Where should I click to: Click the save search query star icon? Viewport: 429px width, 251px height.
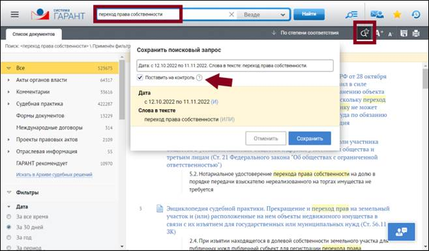tap(364, 33)
